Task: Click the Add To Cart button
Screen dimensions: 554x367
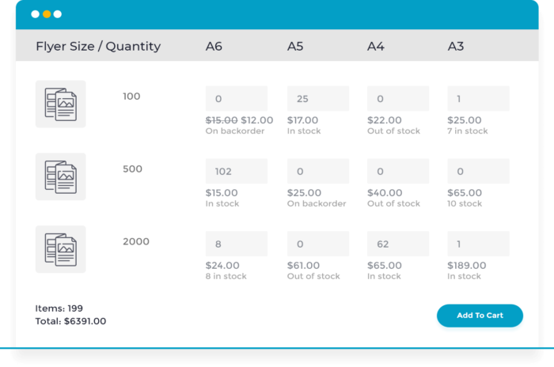Action: tap(480, 316)
